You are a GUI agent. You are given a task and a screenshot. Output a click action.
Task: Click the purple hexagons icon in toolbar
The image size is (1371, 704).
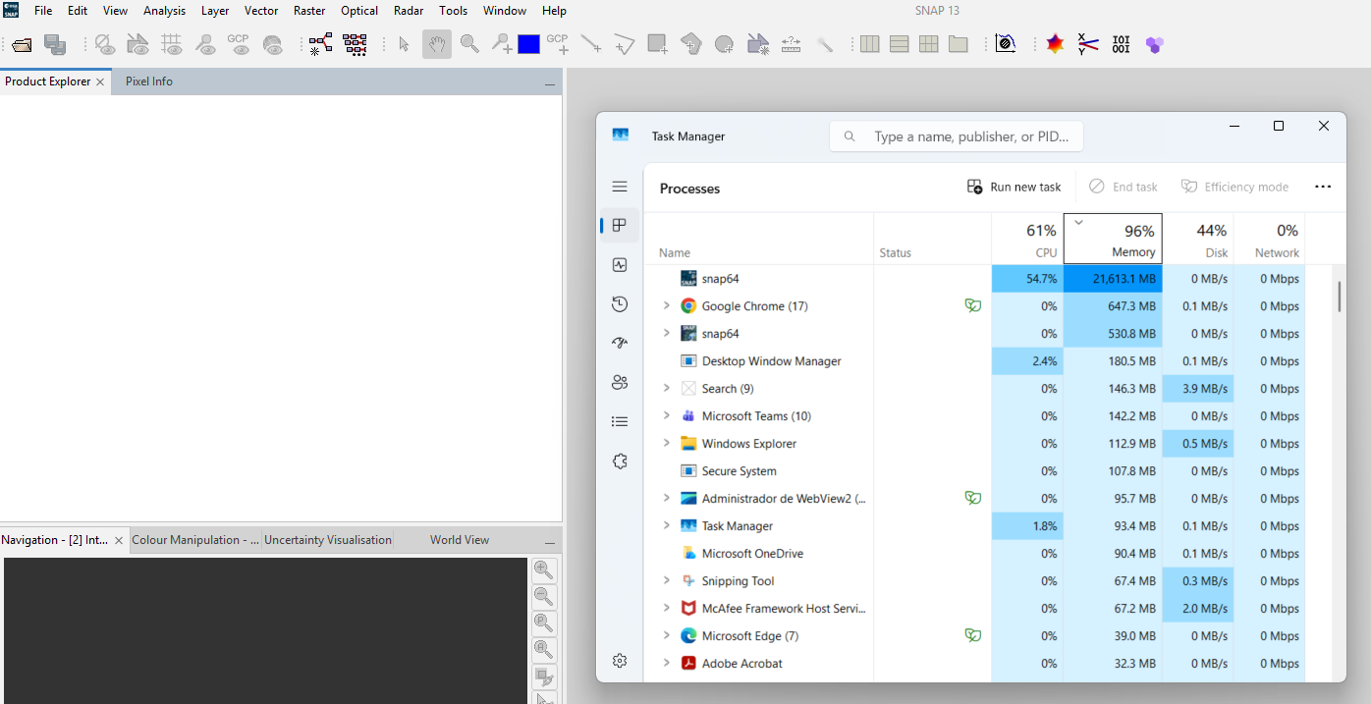coord(1154,44)
